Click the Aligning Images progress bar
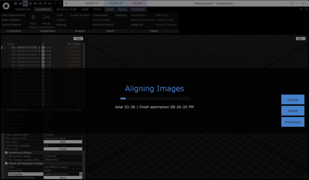This screenshot has height=180, width=309. (154, 99)
